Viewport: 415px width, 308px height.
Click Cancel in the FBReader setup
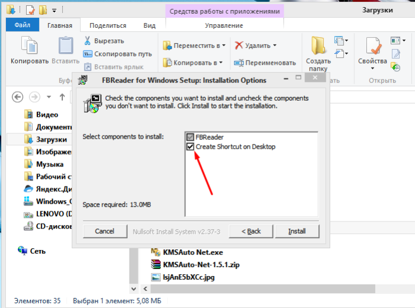(x=105, y=231)
